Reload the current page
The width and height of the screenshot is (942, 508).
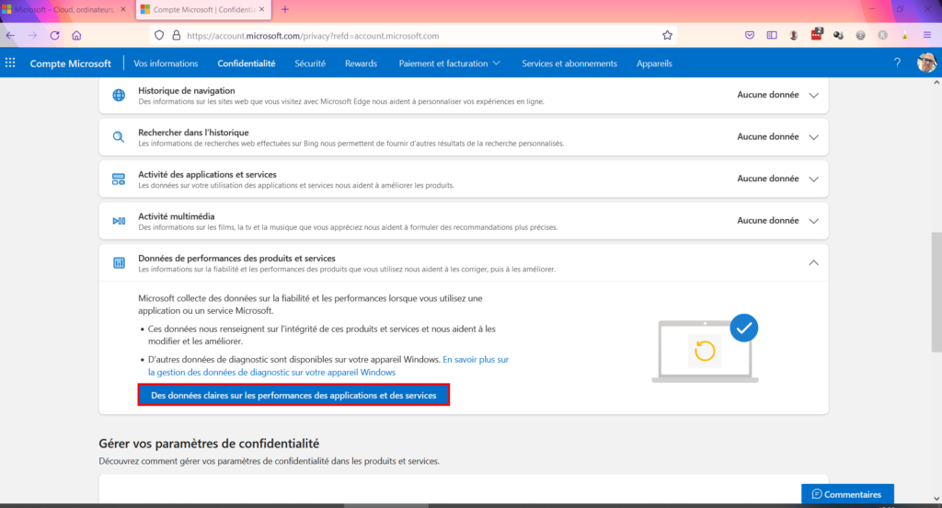[x=54, y=36]
